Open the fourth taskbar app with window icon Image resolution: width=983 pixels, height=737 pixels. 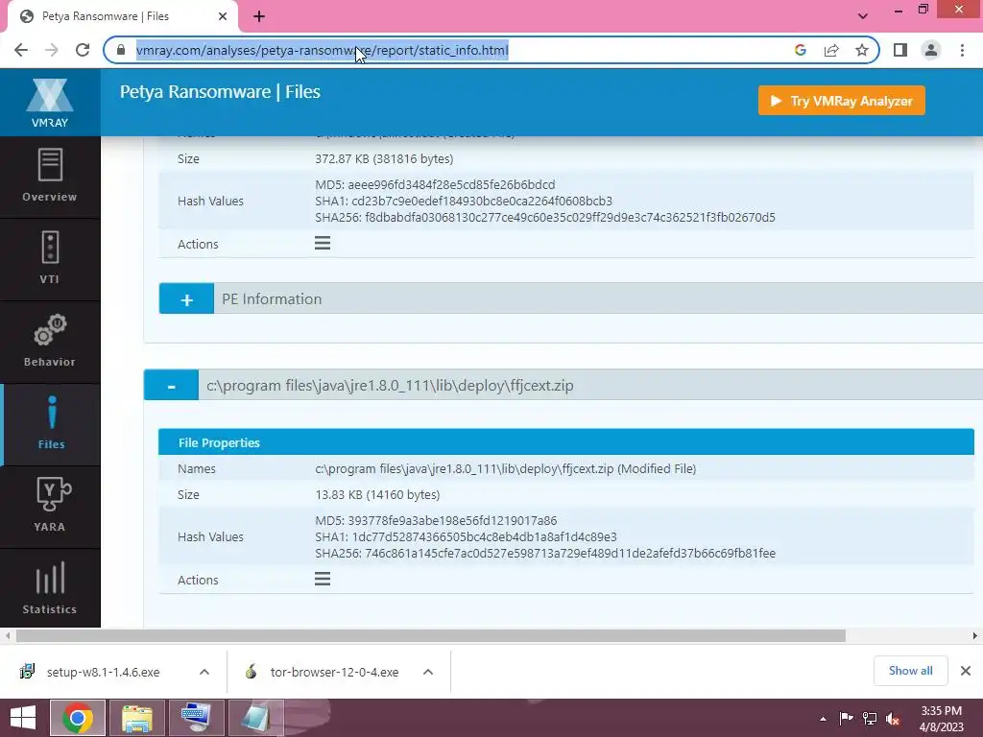[x=255, y=718]
